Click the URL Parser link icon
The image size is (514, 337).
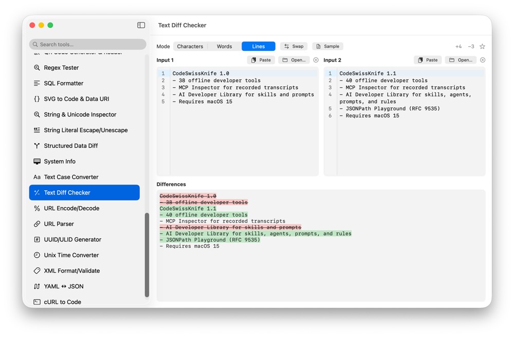pyautogui.click(x=36, y=224)
